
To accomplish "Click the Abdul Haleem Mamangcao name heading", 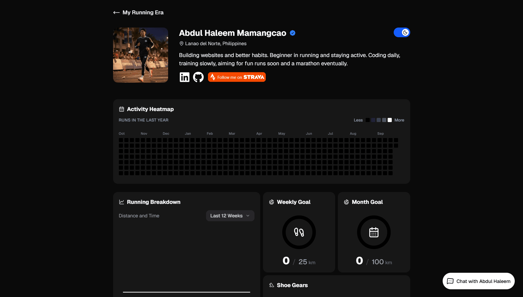I will (x=233, y=33).
